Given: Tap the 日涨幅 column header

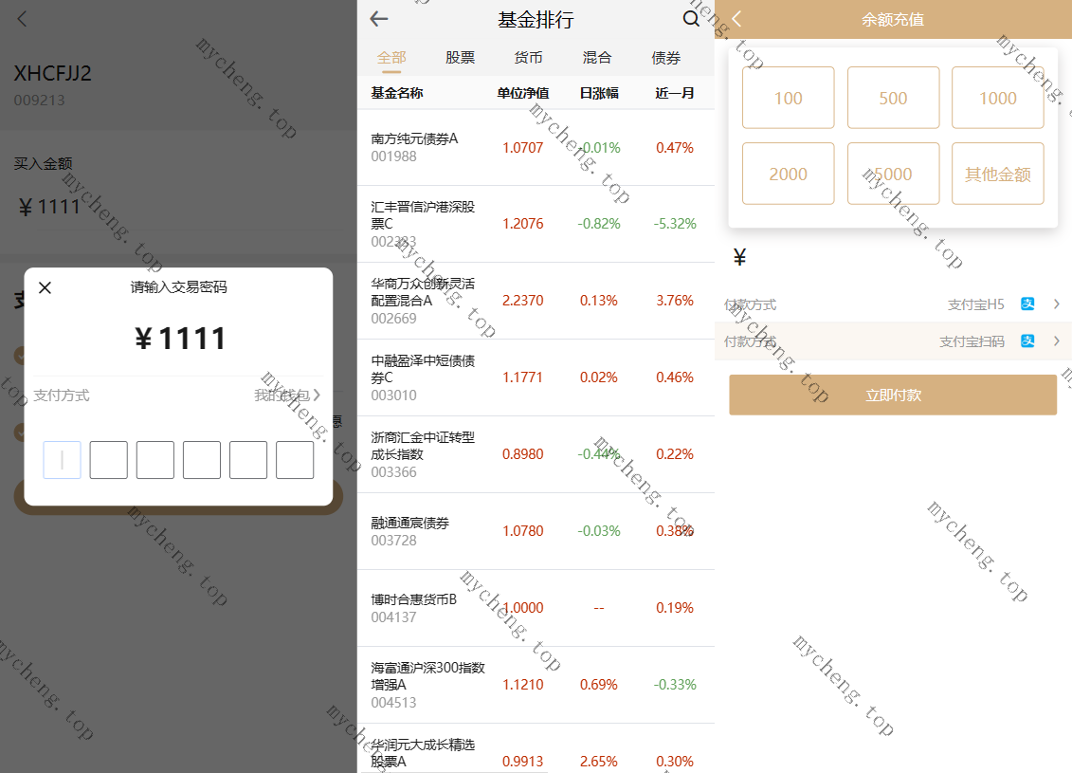Looking at the screenshot, I should (599, 93).
